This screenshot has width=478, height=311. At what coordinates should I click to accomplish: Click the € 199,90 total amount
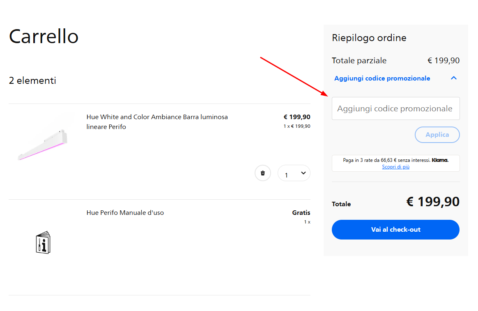click(x=433, y=201)
